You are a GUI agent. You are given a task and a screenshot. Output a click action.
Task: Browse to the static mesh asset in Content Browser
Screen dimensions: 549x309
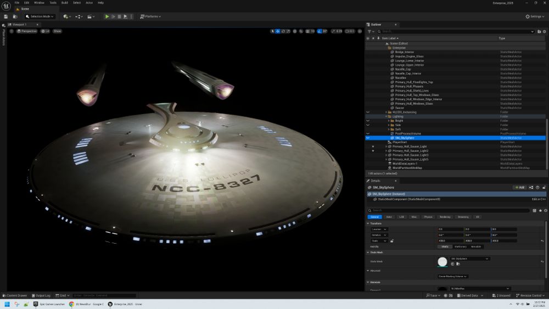pos(458,264)
